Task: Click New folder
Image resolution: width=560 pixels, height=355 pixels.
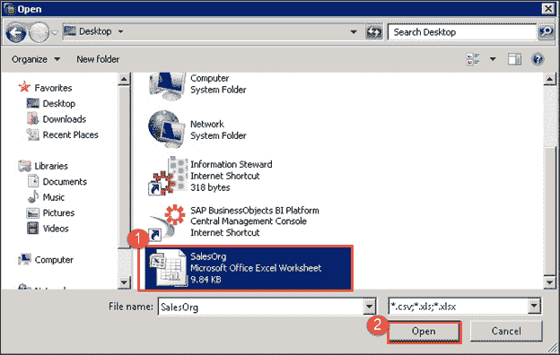Action: pyautogui.click(x=98, y=59)
